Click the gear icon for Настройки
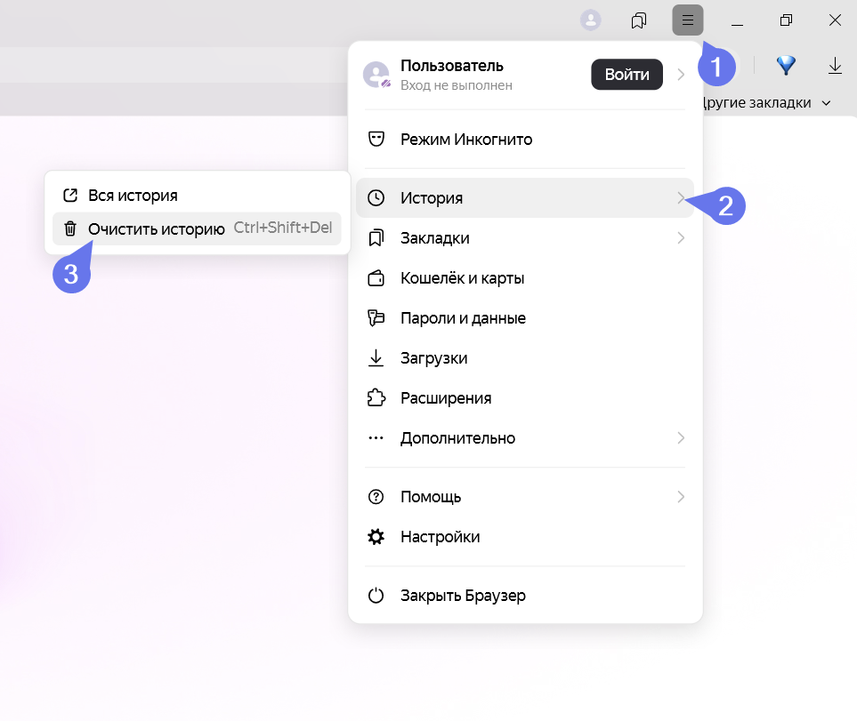 coord(376,537)
